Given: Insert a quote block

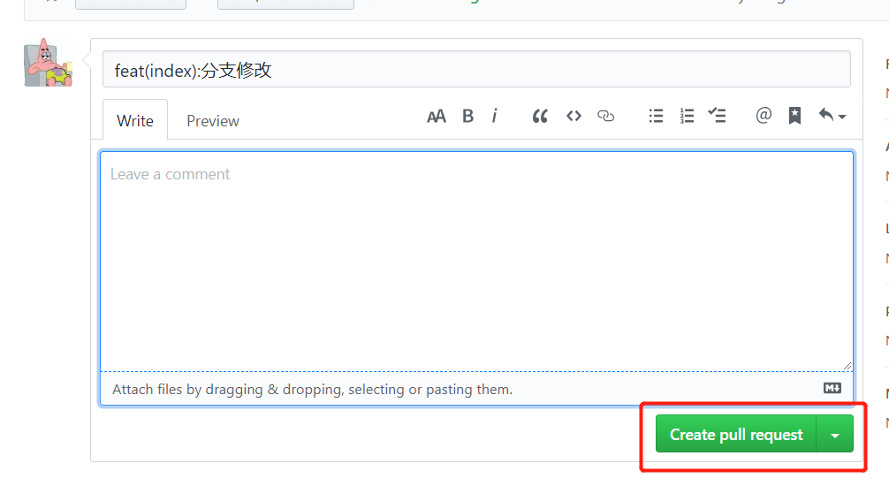Looking at the screenshot, I should tap(540, 116).
